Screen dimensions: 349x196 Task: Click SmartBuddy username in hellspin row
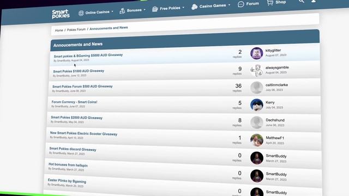pyautogui.click(x=276, y=174)
